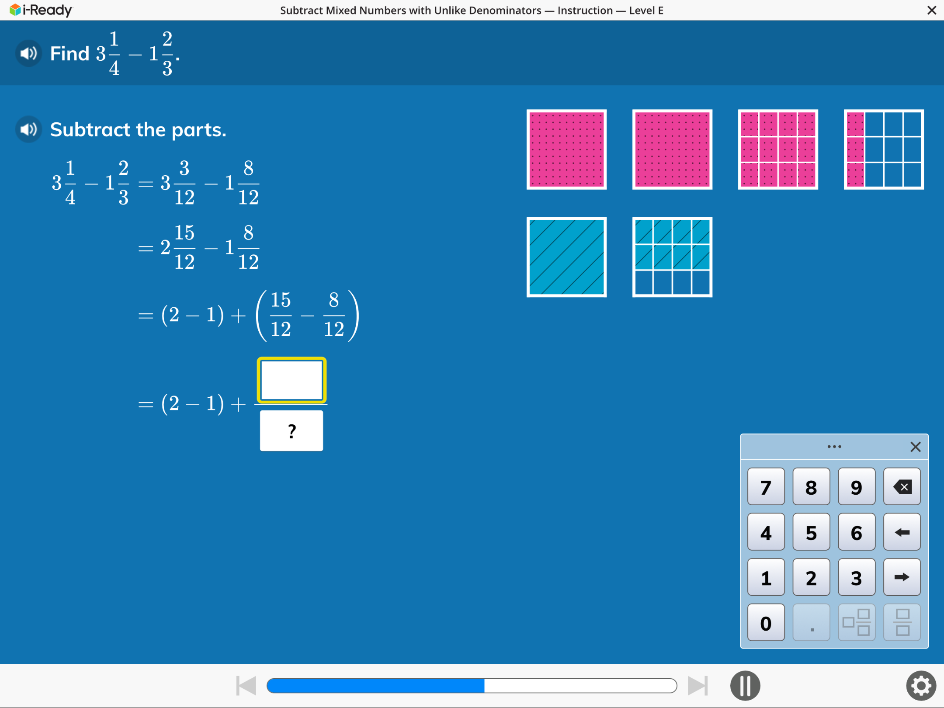Viewport: 944px width, 708px height.
Task: Click the decimal point key
Action: point(812,623)
